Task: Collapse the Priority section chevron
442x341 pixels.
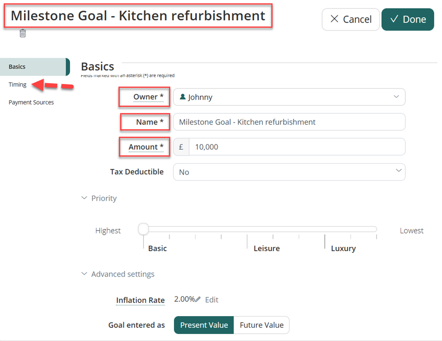Action: point(84,198)
